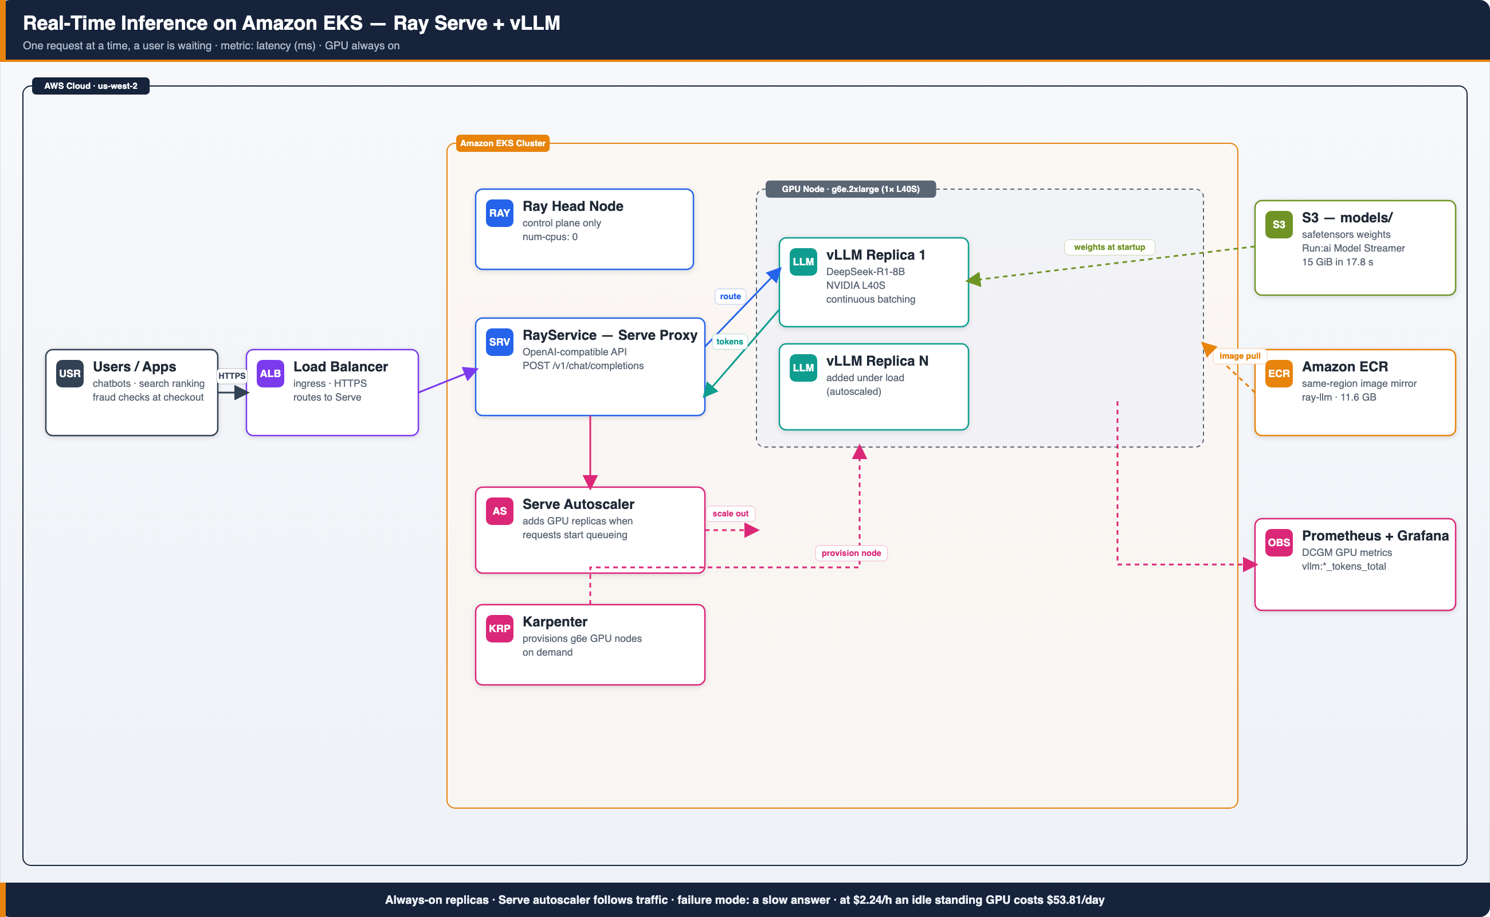Click the blue route edge label

[x=730, y=296]
